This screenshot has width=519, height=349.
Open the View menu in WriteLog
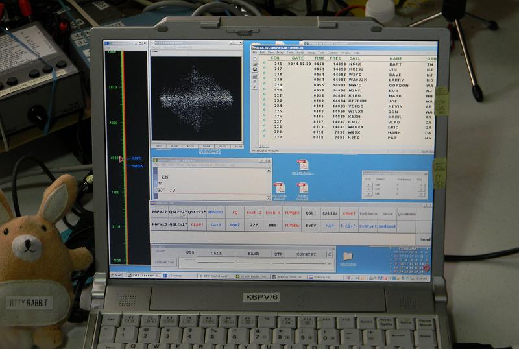(271, 53)
